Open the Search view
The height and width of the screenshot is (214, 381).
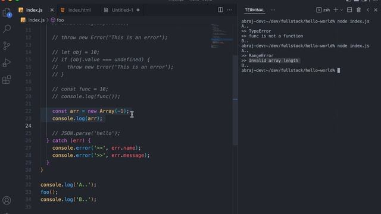7,29
